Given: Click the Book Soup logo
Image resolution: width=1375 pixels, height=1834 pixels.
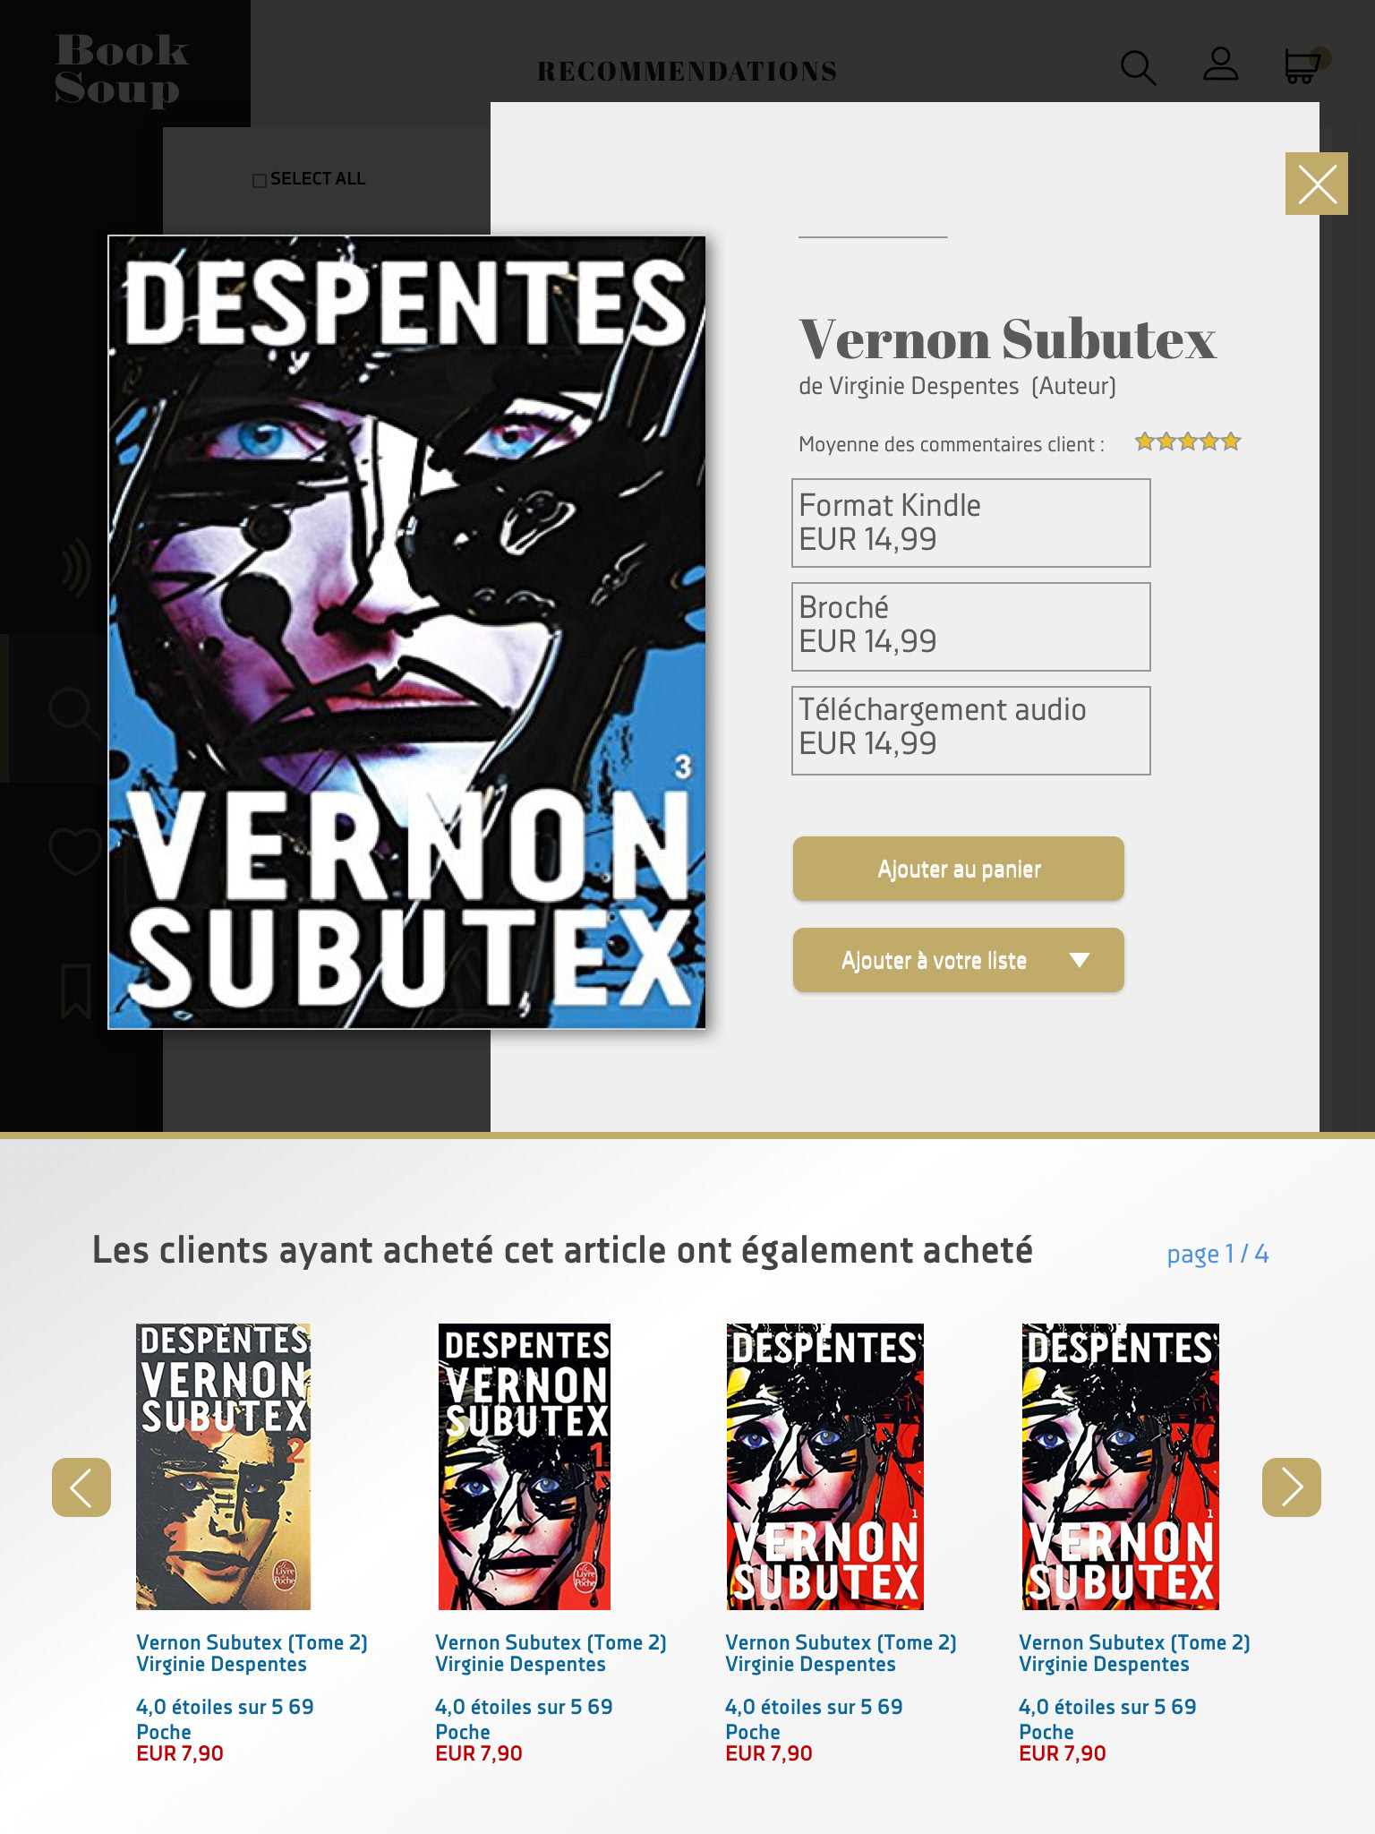Looking at the screenshot, I should 123,69.
